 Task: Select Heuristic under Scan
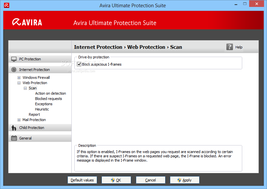point(42,109)
